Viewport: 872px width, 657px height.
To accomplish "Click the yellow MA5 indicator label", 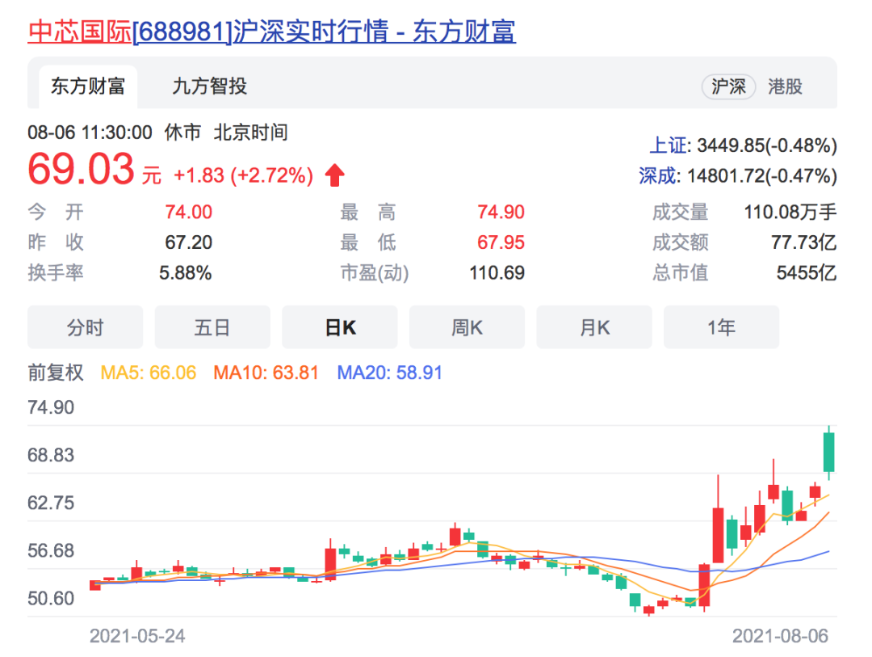I will [148, 373].
